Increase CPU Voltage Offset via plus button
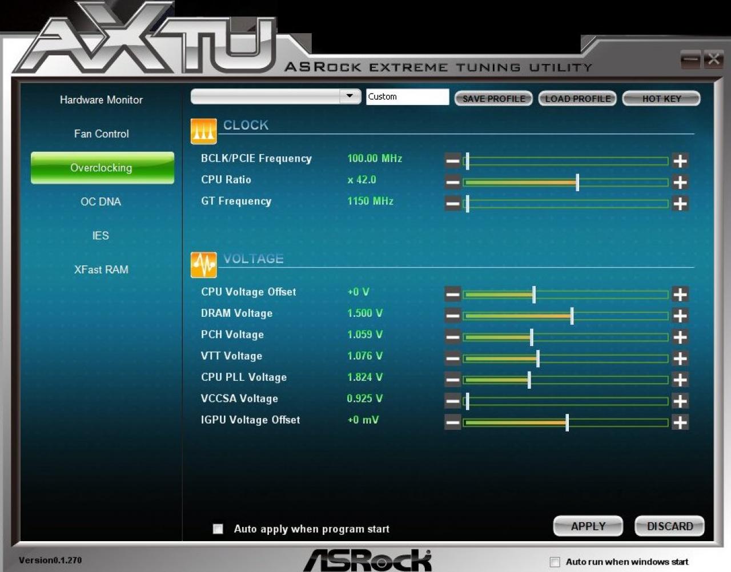The height and width of the screenshot is (572, 731). (680, 295)
